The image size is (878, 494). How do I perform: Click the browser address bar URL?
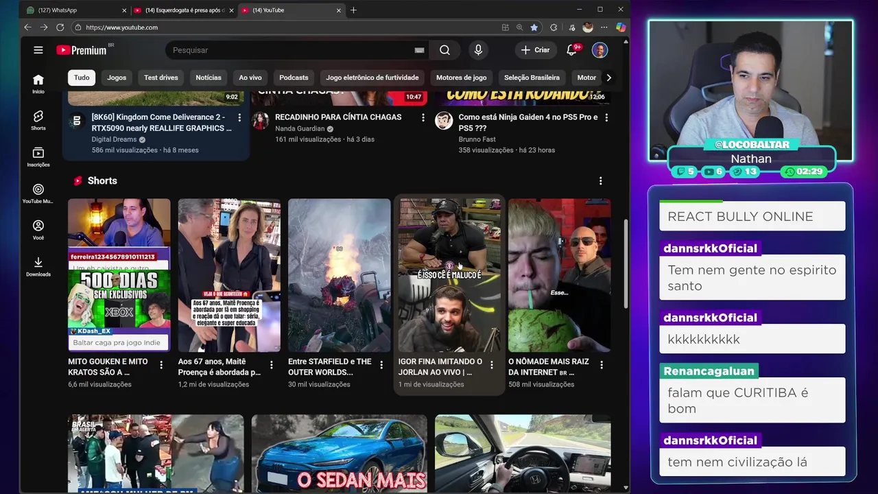[122, 27]
